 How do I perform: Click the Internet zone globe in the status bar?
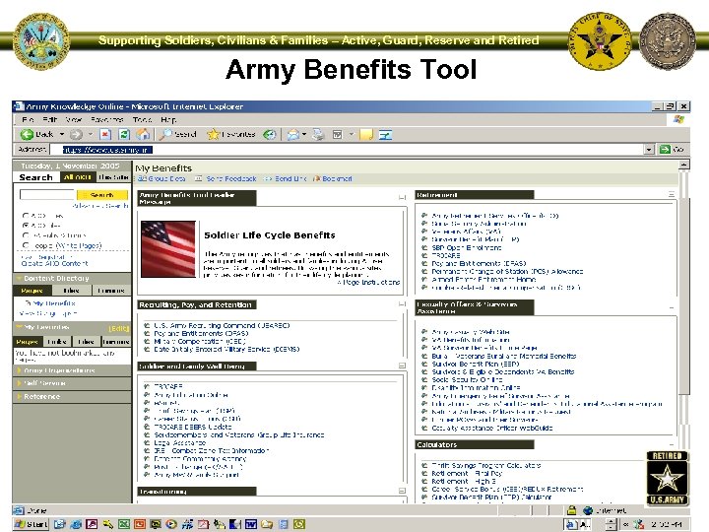point(588,510)
